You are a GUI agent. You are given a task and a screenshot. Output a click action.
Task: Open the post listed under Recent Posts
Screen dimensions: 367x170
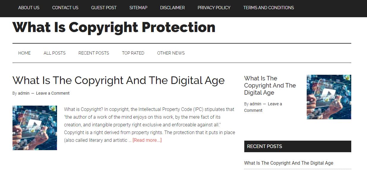(289, 163)
